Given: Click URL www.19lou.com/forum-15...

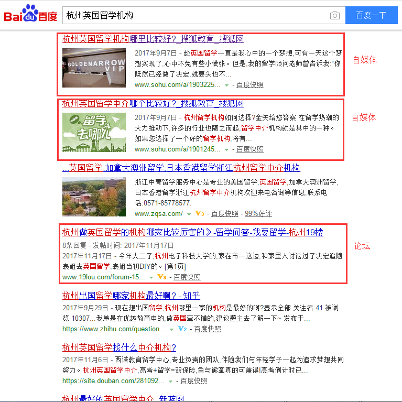Looking at the screenshot, I should (x=104, y=277).
